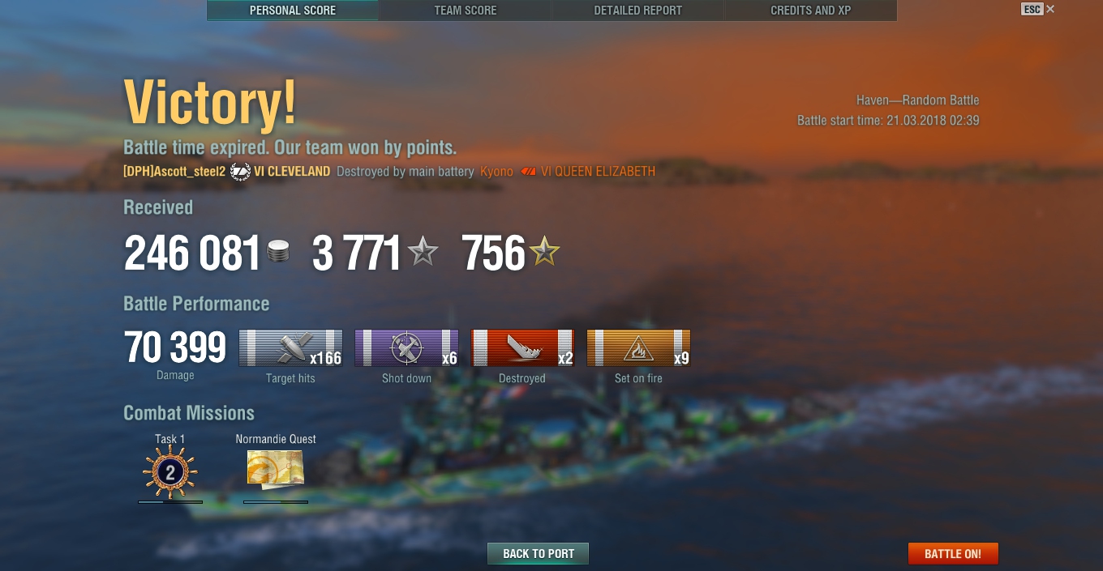1103x571 pixels.
Task: Click the Battle On! button
Action: 953,554
